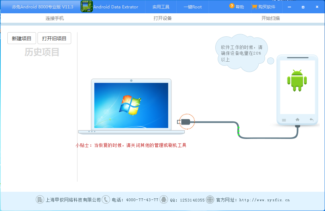Image resolution: width=325 pixels, height=211 pixels.
Task: Click the shopping cart icon for 购买软件
Action: coord(254,7)
